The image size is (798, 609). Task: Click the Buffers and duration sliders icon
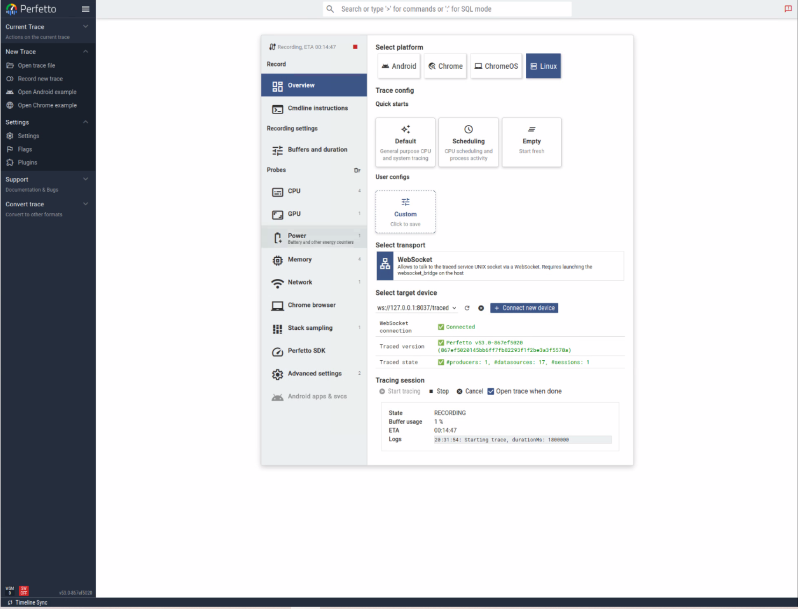click(x=277, y=151)
